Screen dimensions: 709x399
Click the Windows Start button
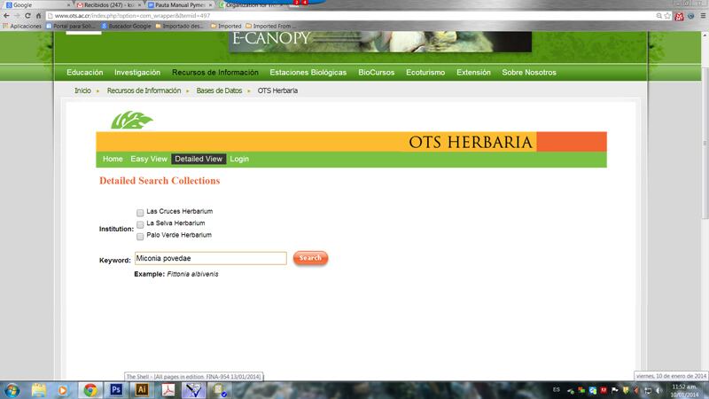pos(12,389)
